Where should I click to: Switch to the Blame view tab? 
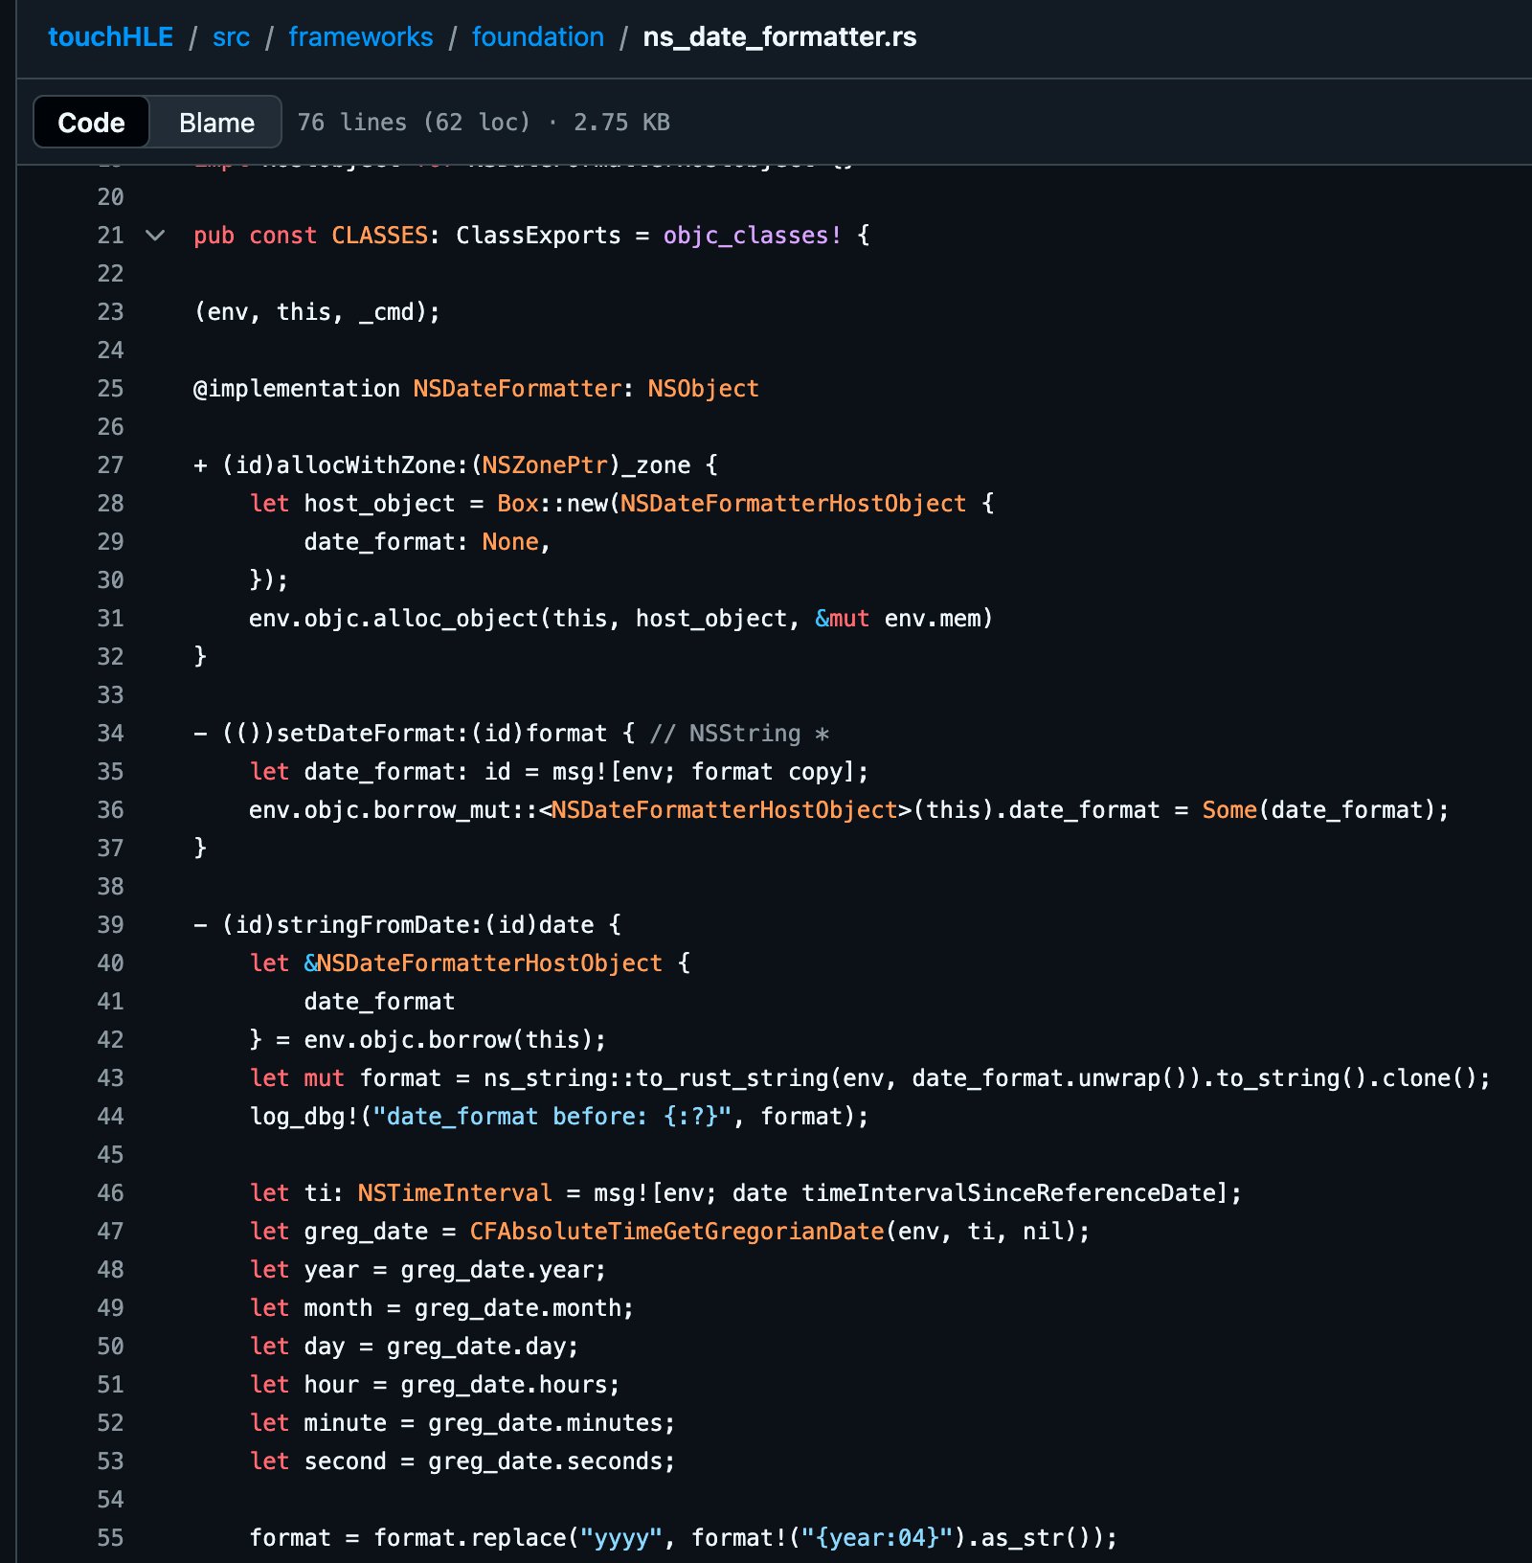point(216,123)
